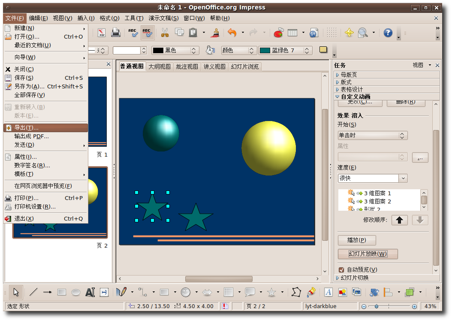Open the 编辑(E) Edit menu

[x=38, y=18]
